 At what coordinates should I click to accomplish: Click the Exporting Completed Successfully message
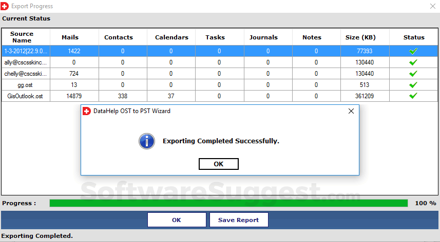(221, 141)
